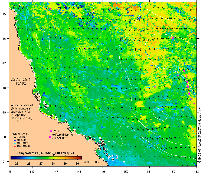Screen dimensions: 203x173
Task: Select the blue 30-80m arrow legend icon
Action: pyautogui.click(x=15, y=140)
